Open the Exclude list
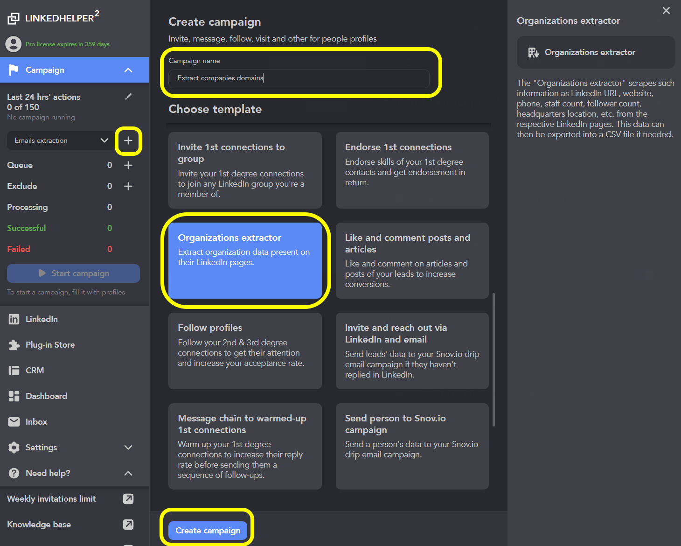The height and width of the screenshot is (546, 681). click(x=22, y=186)
